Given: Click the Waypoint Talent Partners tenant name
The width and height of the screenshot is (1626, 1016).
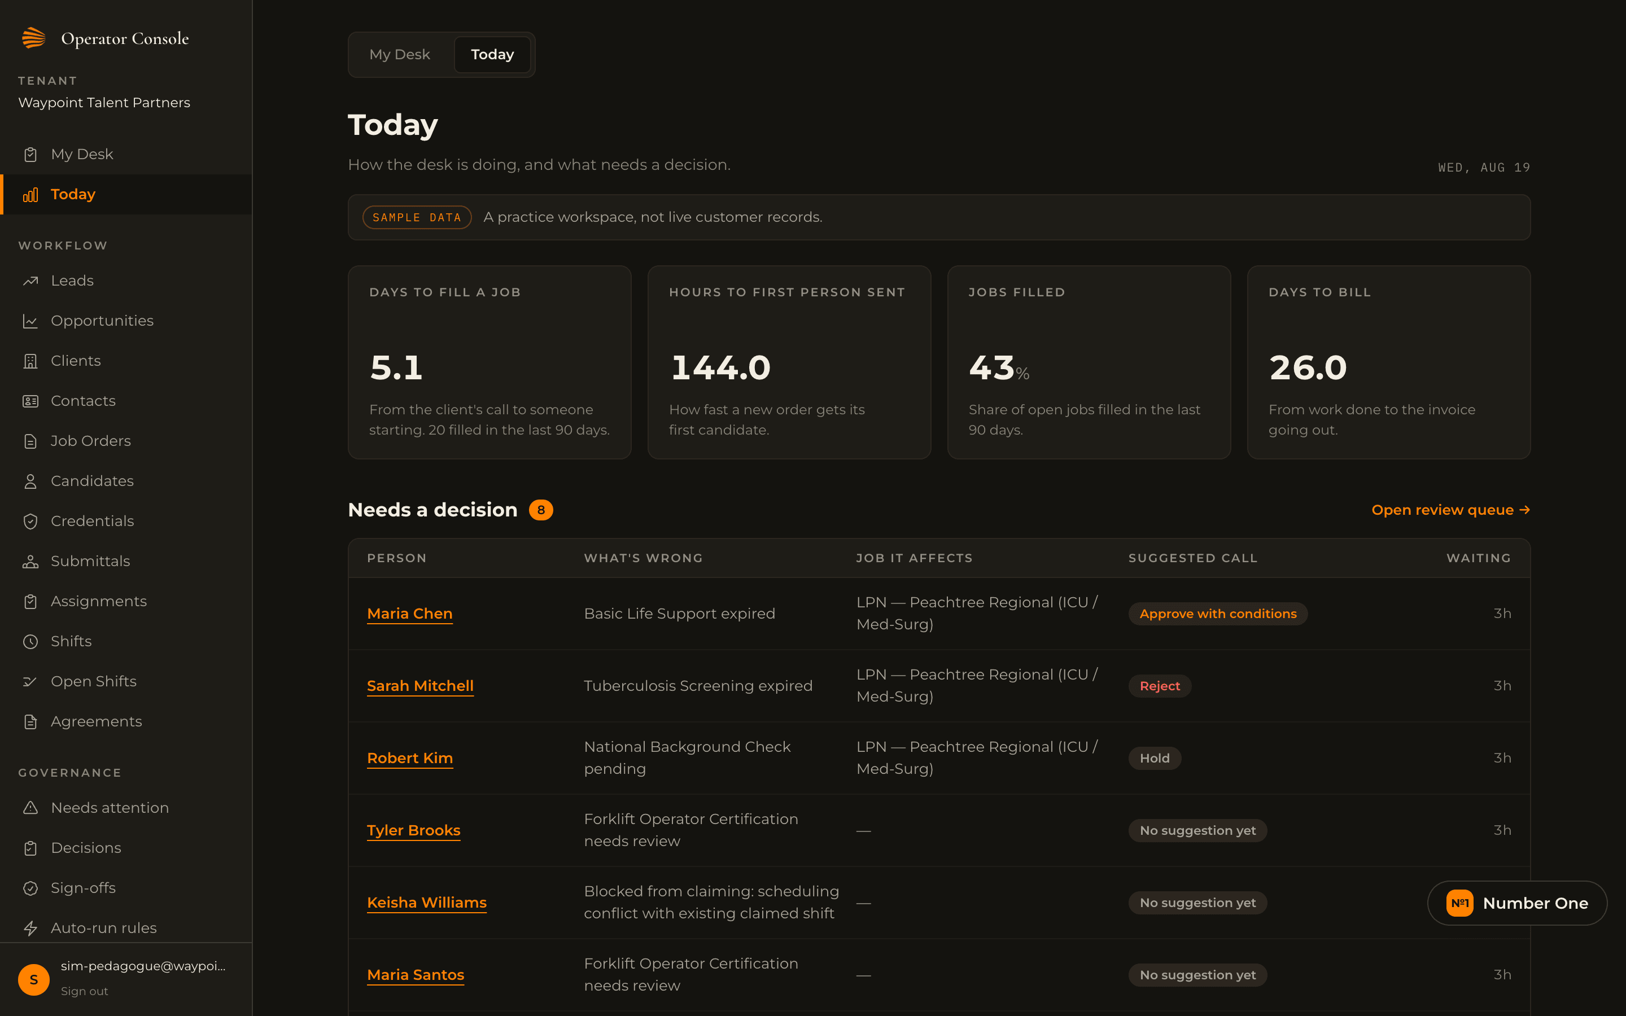Looking at the screenshot, I should coord(104,103).
